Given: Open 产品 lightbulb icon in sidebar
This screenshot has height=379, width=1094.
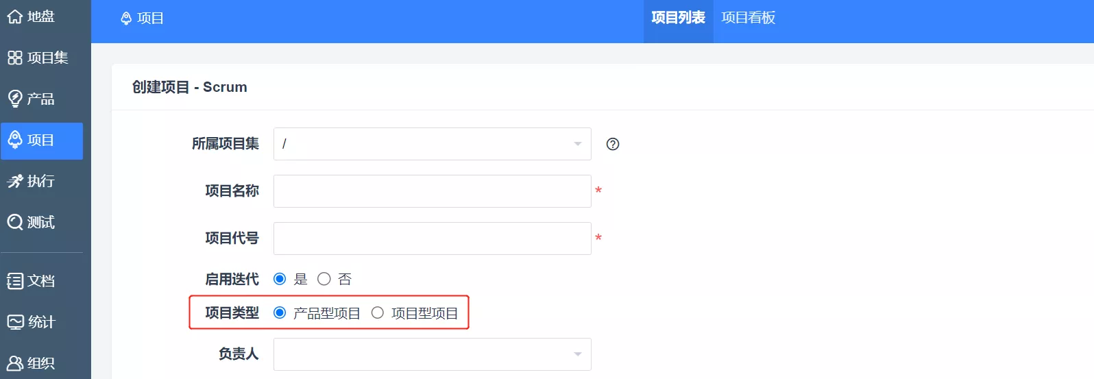Looking at the screenshot, I should point(15,99).
